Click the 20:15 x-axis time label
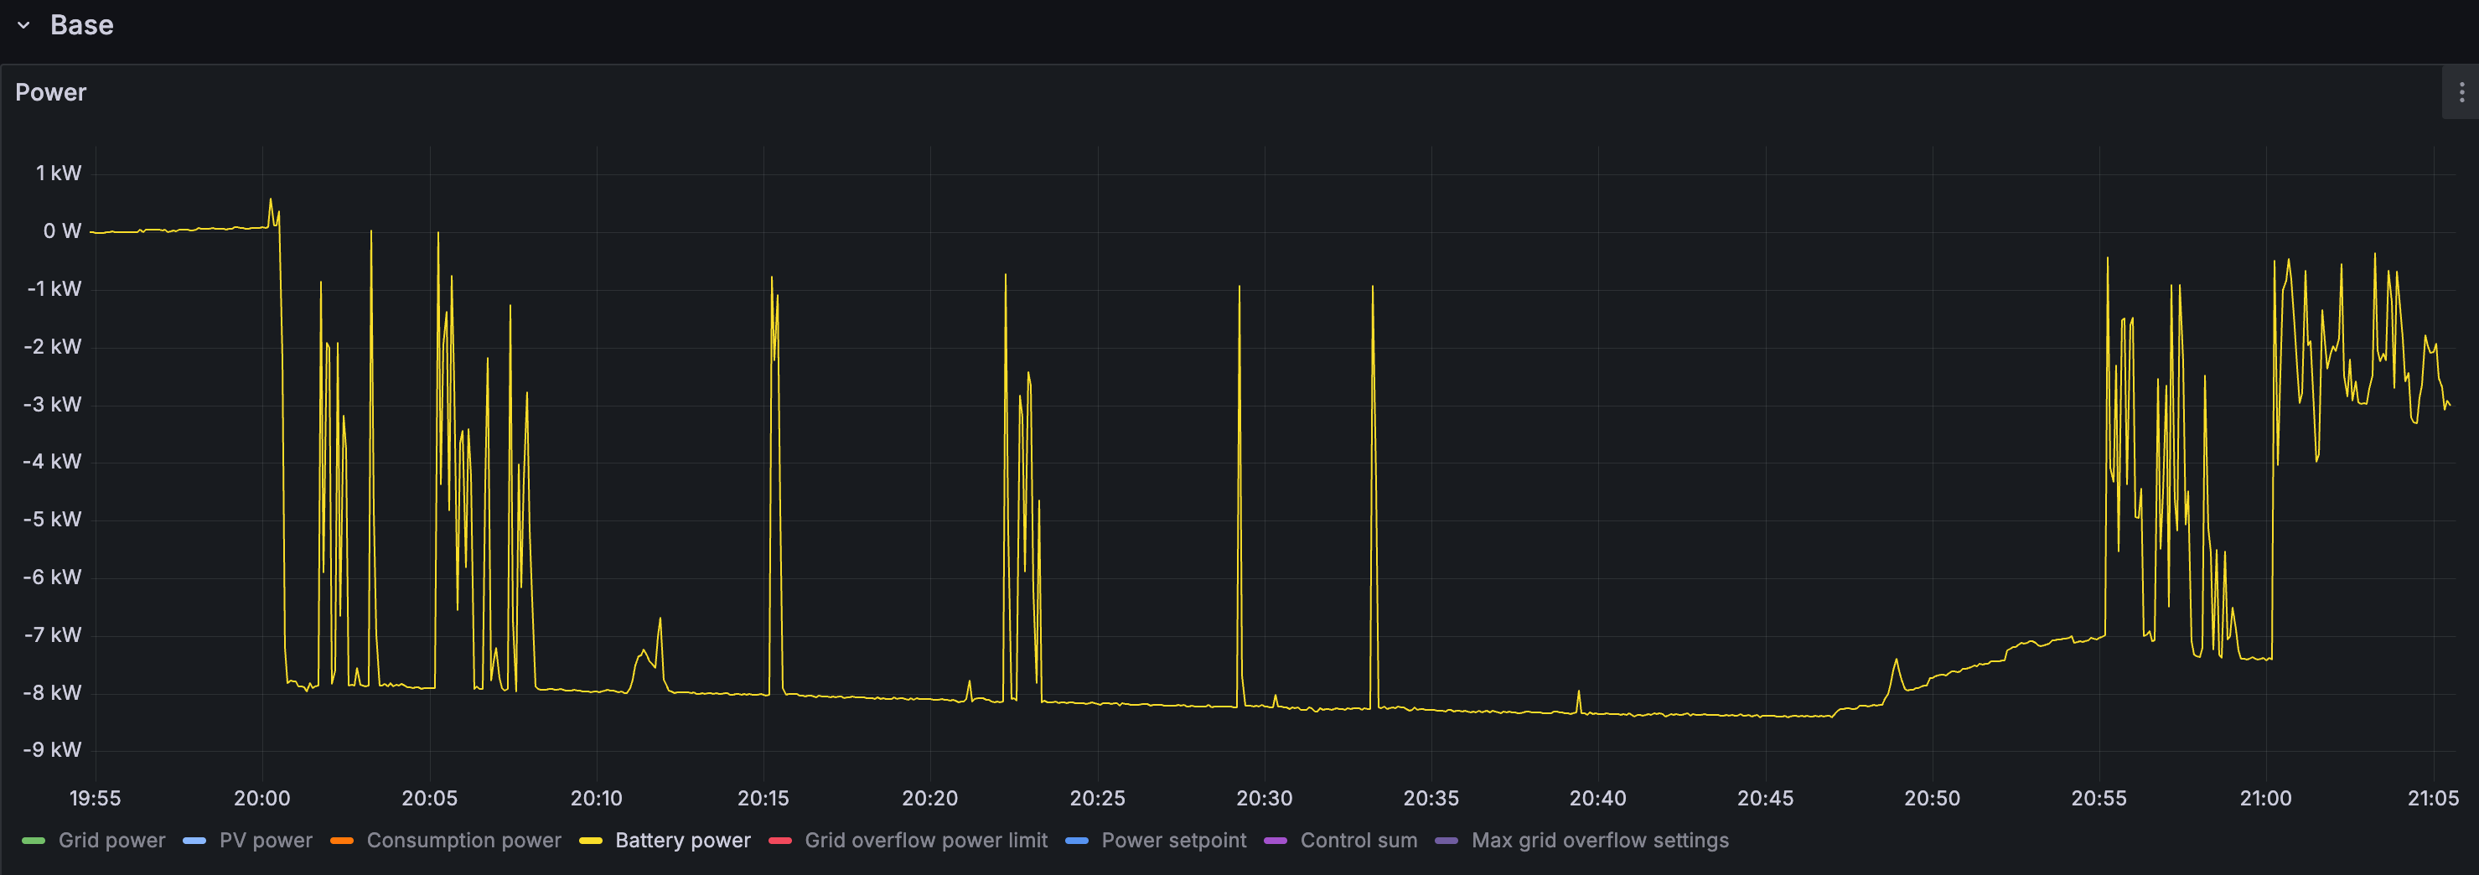Viewport: 2479px width, 875px height. [763, 798]
